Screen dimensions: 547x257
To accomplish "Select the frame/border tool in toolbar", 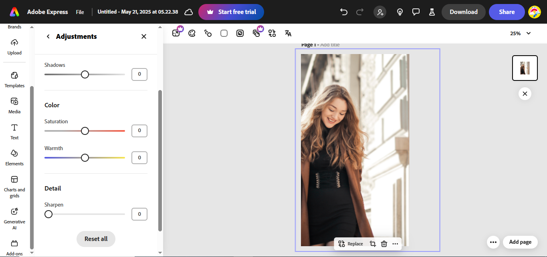I will [224, 33].
